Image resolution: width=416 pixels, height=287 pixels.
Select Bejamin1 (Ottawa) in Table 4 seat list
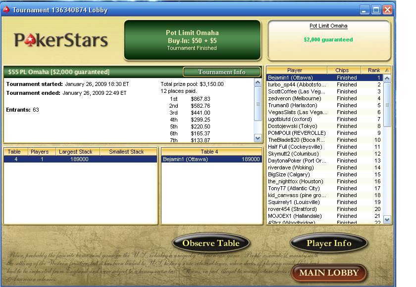click(211, 159)
